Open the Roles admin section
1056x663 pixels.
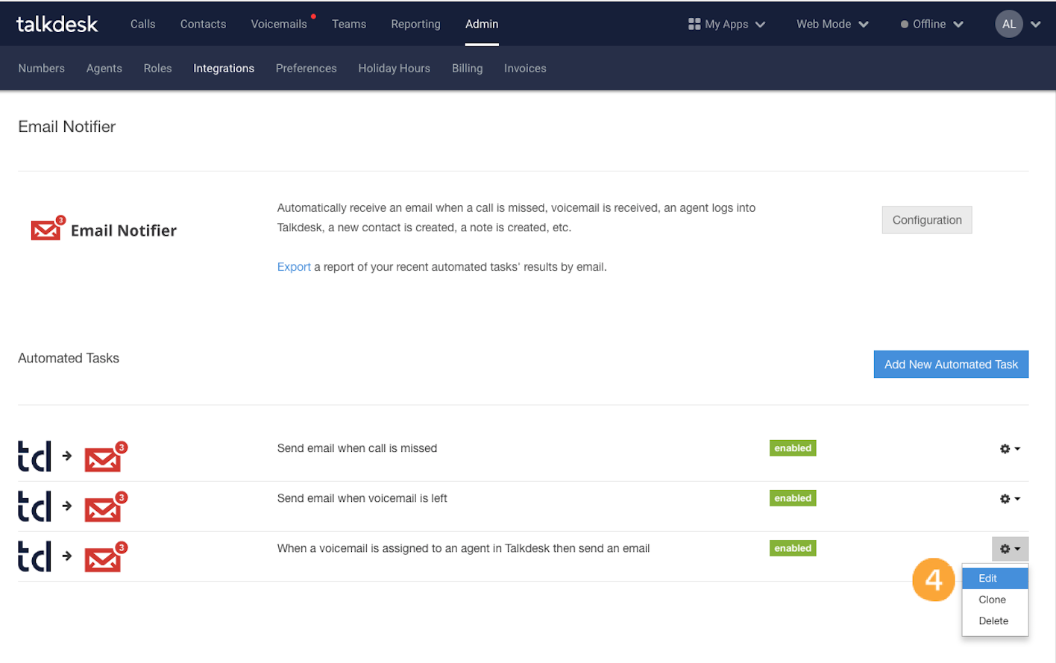157,68
